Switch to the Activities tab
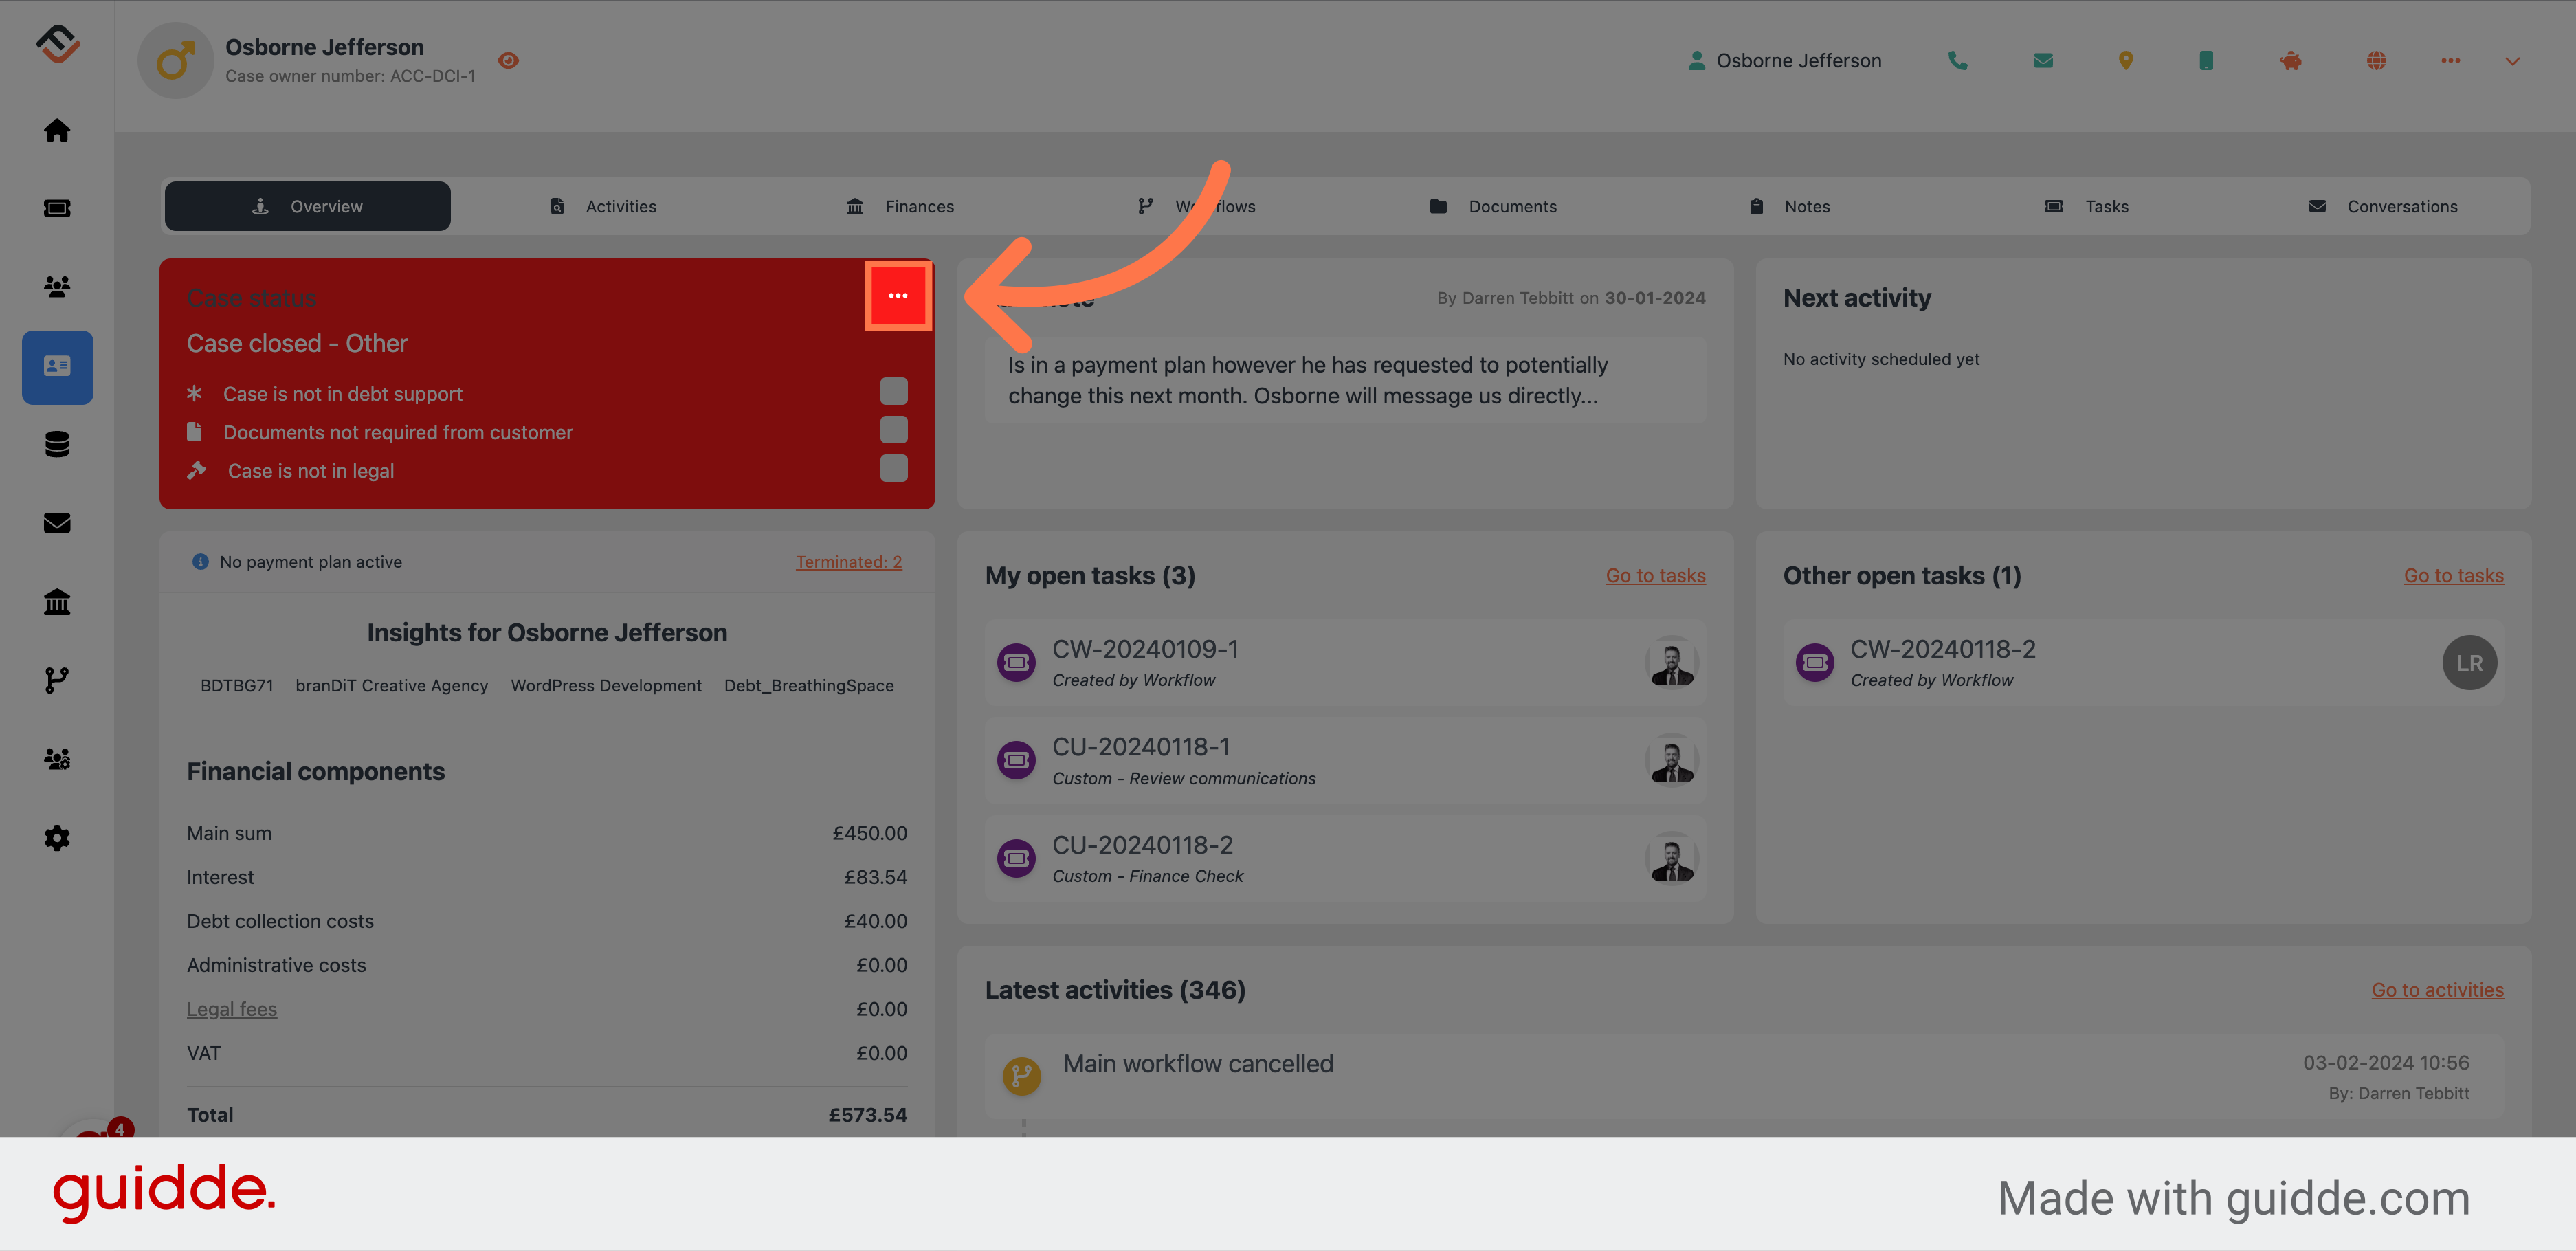This screenshot has height=1251, width=2576. (x=621, y=206)
